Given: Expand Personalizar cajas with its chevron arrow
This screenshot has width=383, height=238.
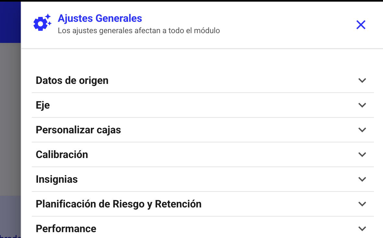Looking at the screenshot, I should point(362,130).
